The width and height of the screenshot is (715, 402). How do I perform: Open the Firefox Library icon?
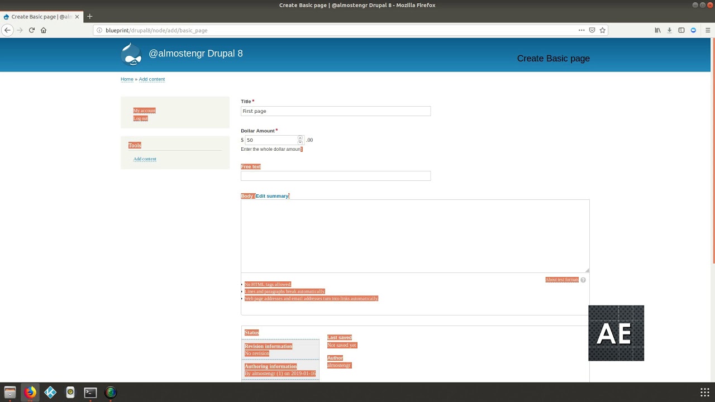pos(657,30)
